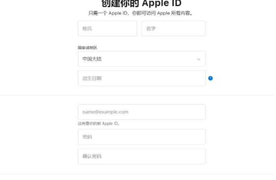Select the 中国大陆 country or region box
The image size is (276, 180).
pyautogui.click(x=142, y=59)
